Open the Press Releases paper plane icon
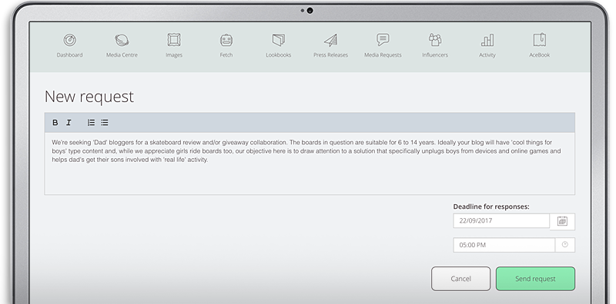616x304 pixels. (331, 40)
